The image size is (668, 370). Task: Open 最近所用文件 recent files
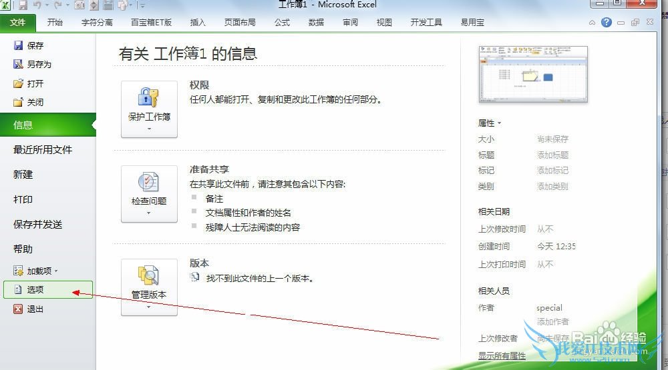43,150
